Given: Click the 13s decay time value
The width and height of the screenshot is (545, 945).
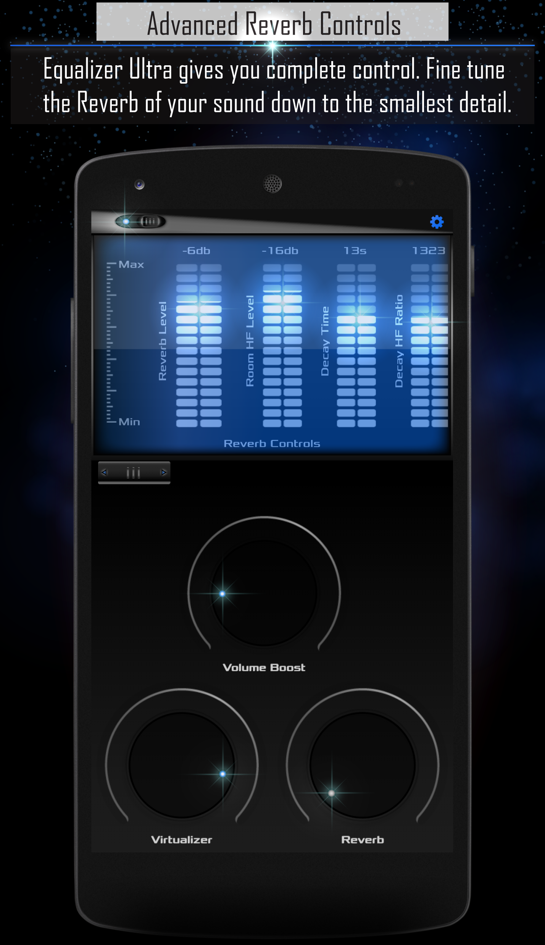Looking at the screenshot, I should point(355,251).
